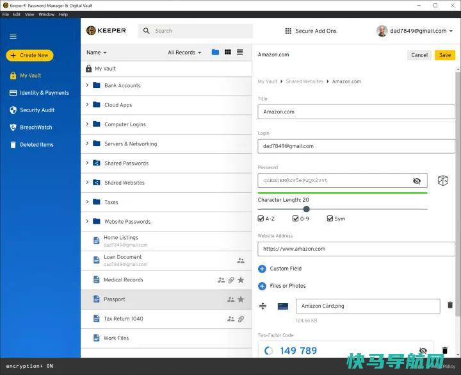Open the View menu
Viewport: 461px width, 375px height.
[x=29, y=14]
